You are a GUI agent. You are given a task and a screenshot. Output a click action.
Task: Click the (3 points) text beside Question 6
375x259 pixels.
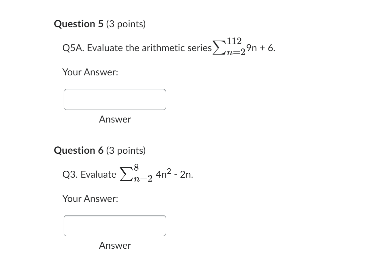click(x=126, y=150)
